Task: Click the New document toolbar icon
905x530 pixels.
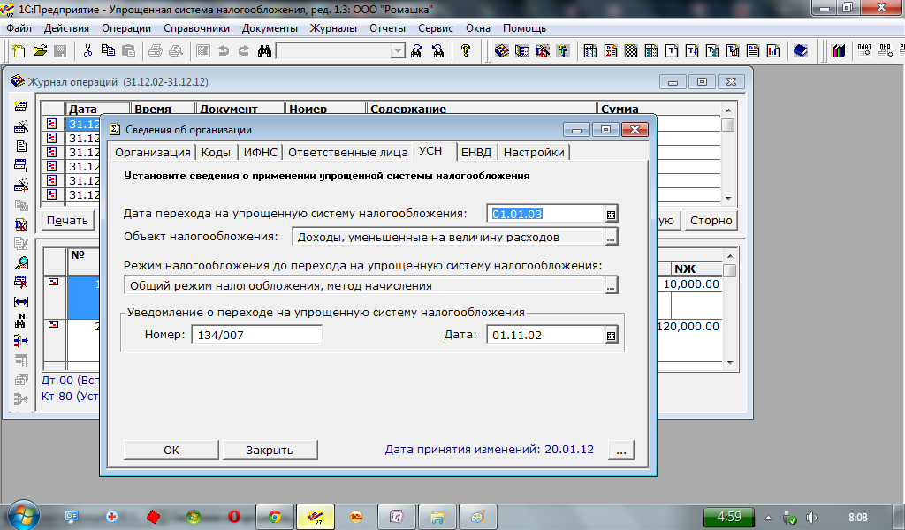Action: [x=19, y=51]
